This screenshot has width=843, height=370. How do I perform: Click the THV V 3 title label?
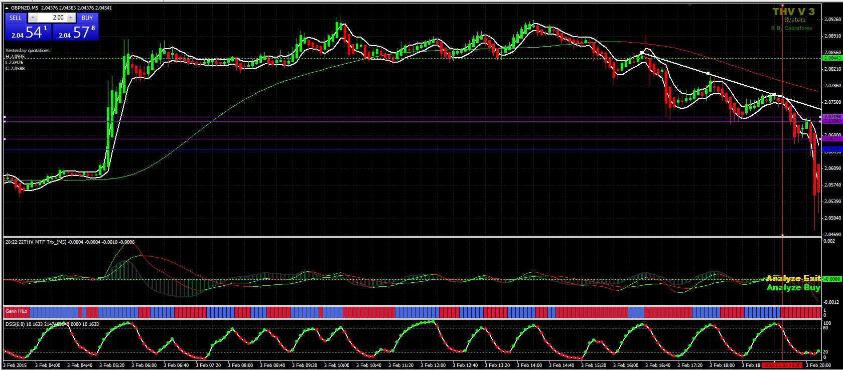point(793,12)
